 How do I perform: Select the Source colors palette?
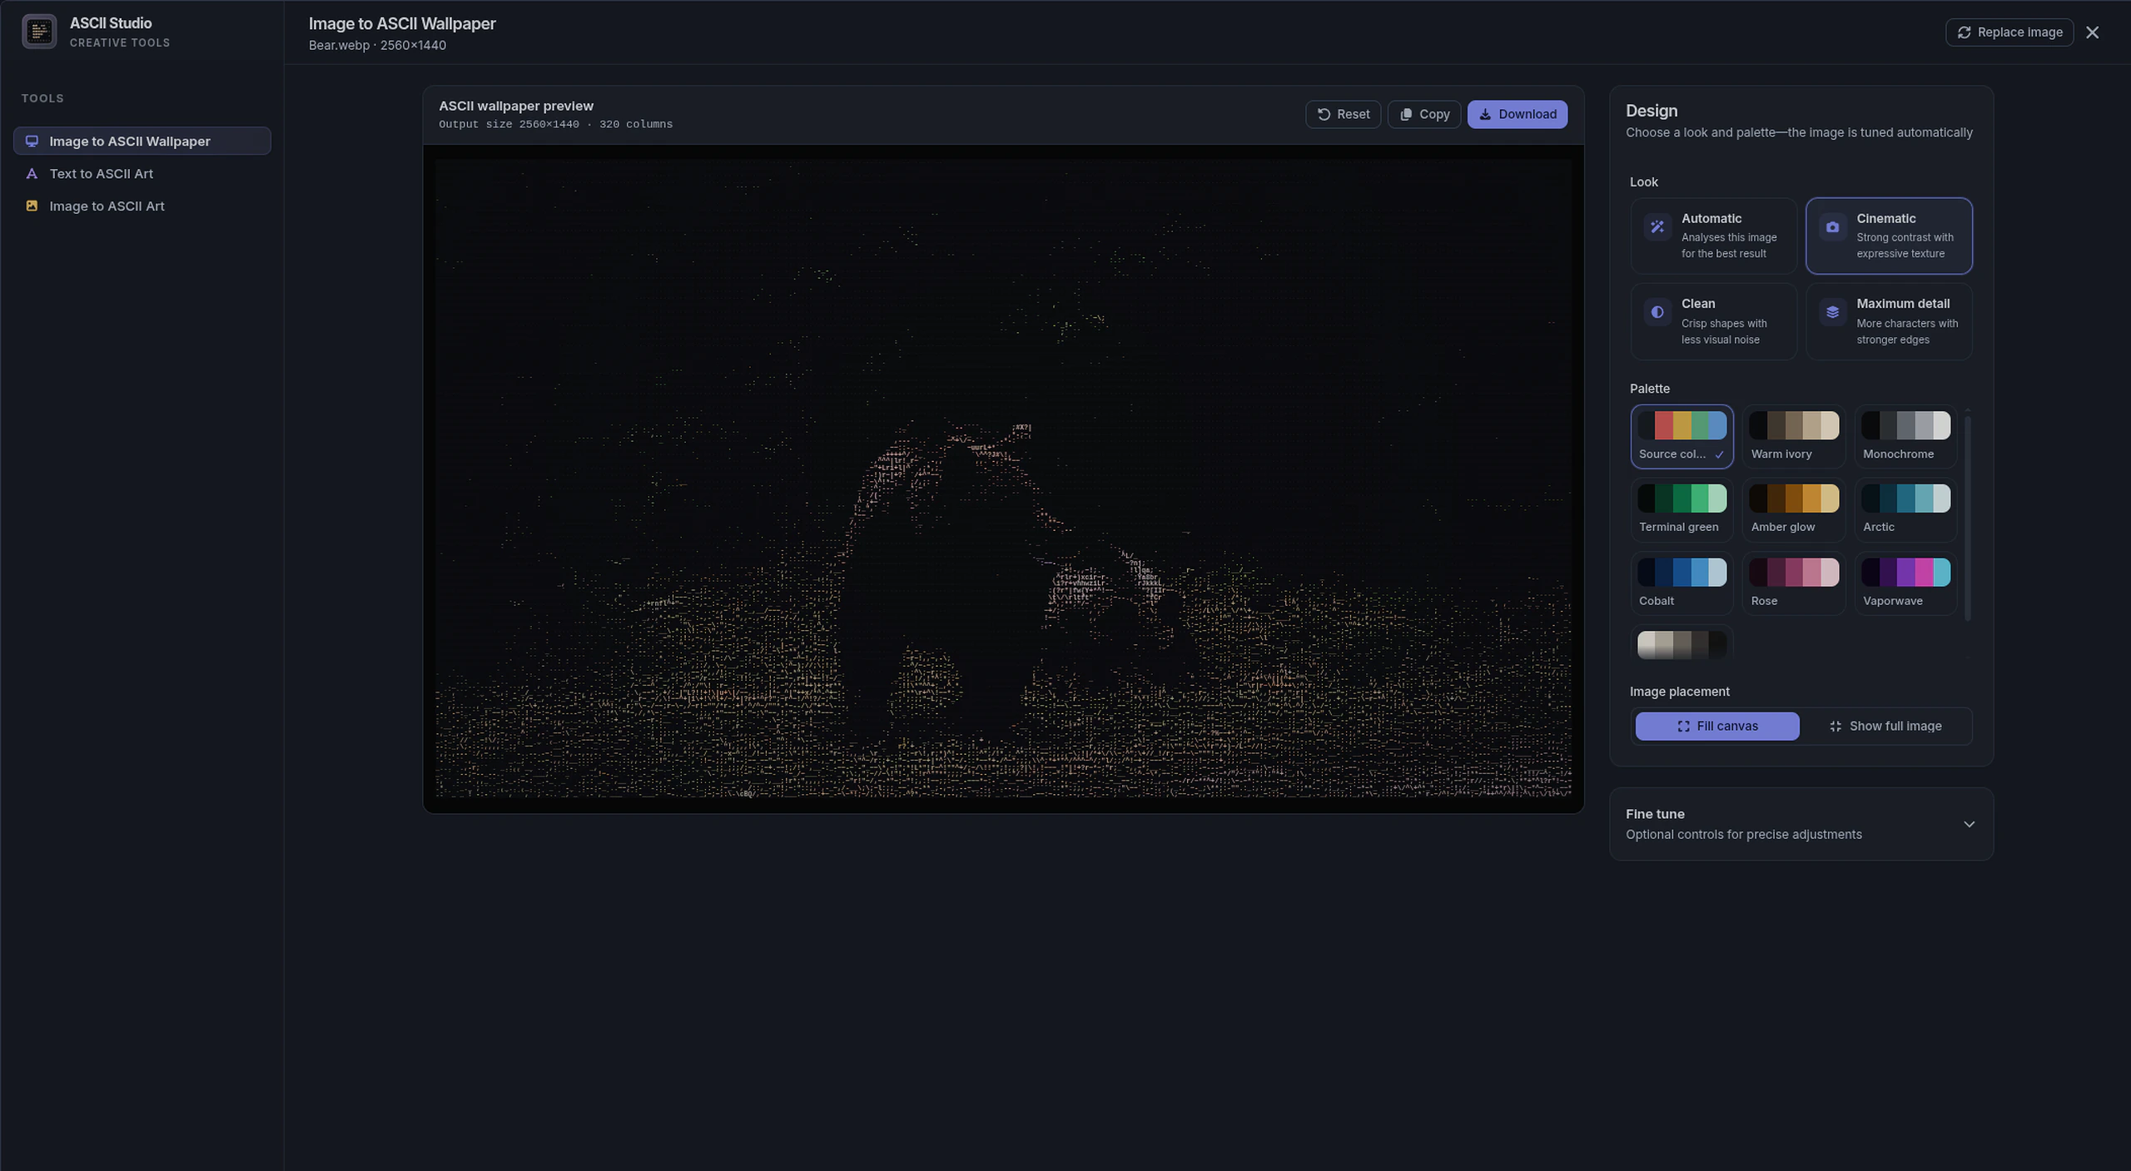(1681, 436)
